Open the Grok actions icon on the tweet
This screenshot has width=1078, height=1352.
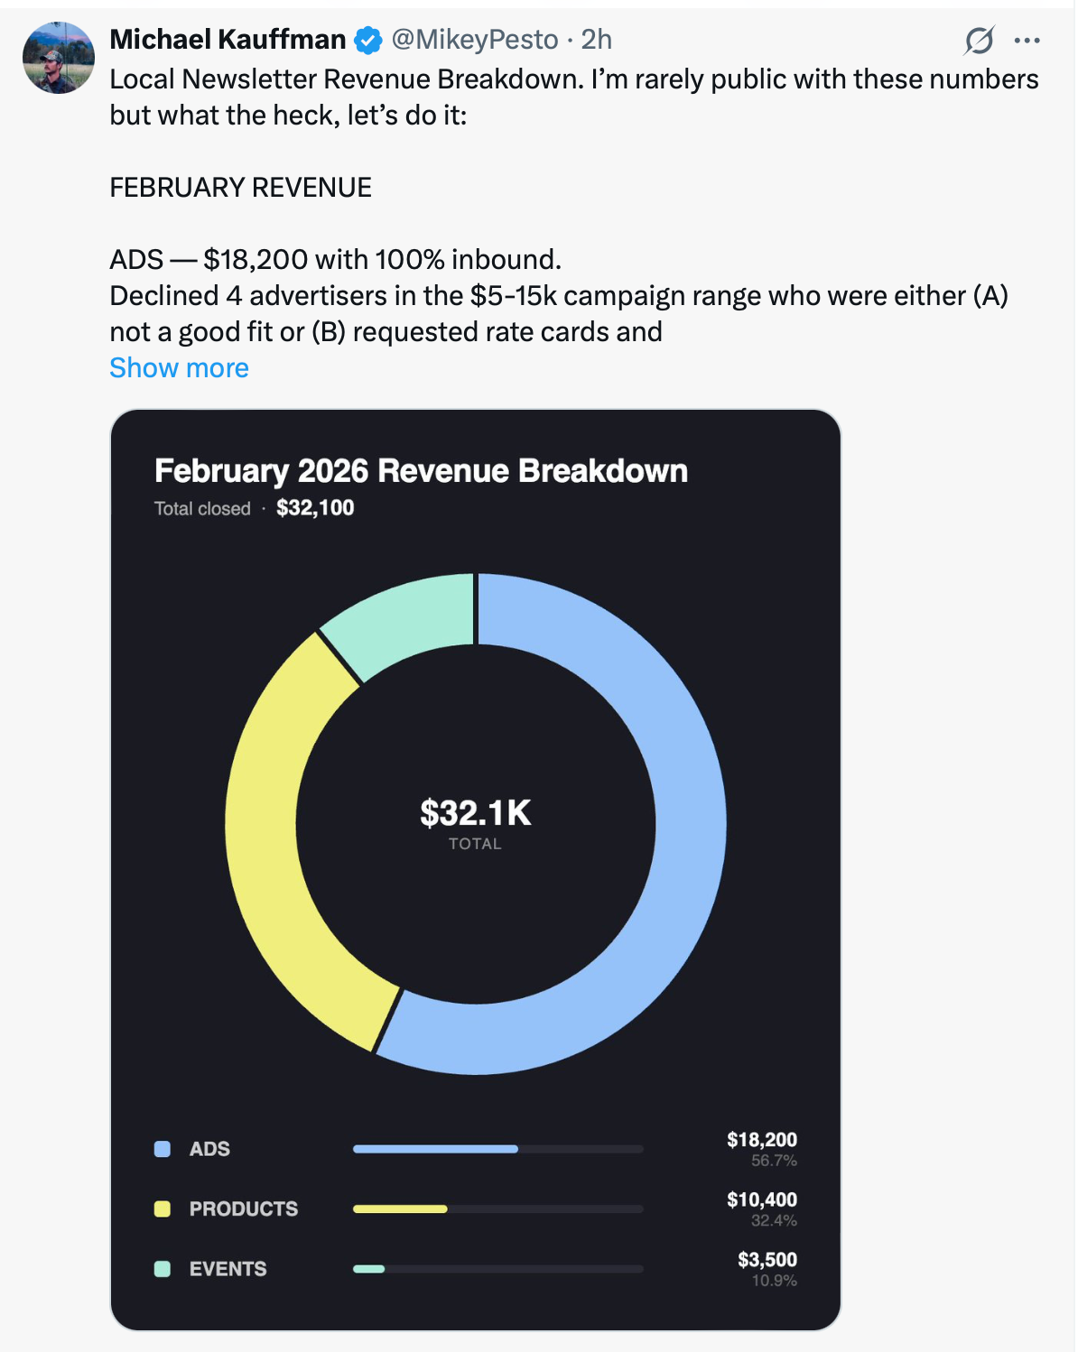point(979,39)
